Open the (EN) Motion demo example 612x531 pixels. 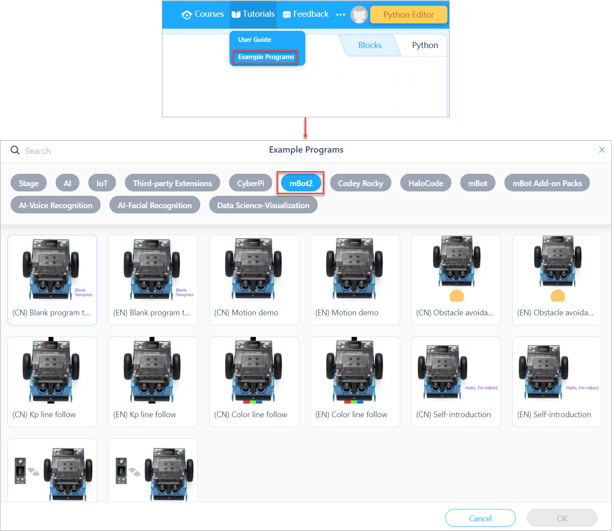[x=355, y=280]
